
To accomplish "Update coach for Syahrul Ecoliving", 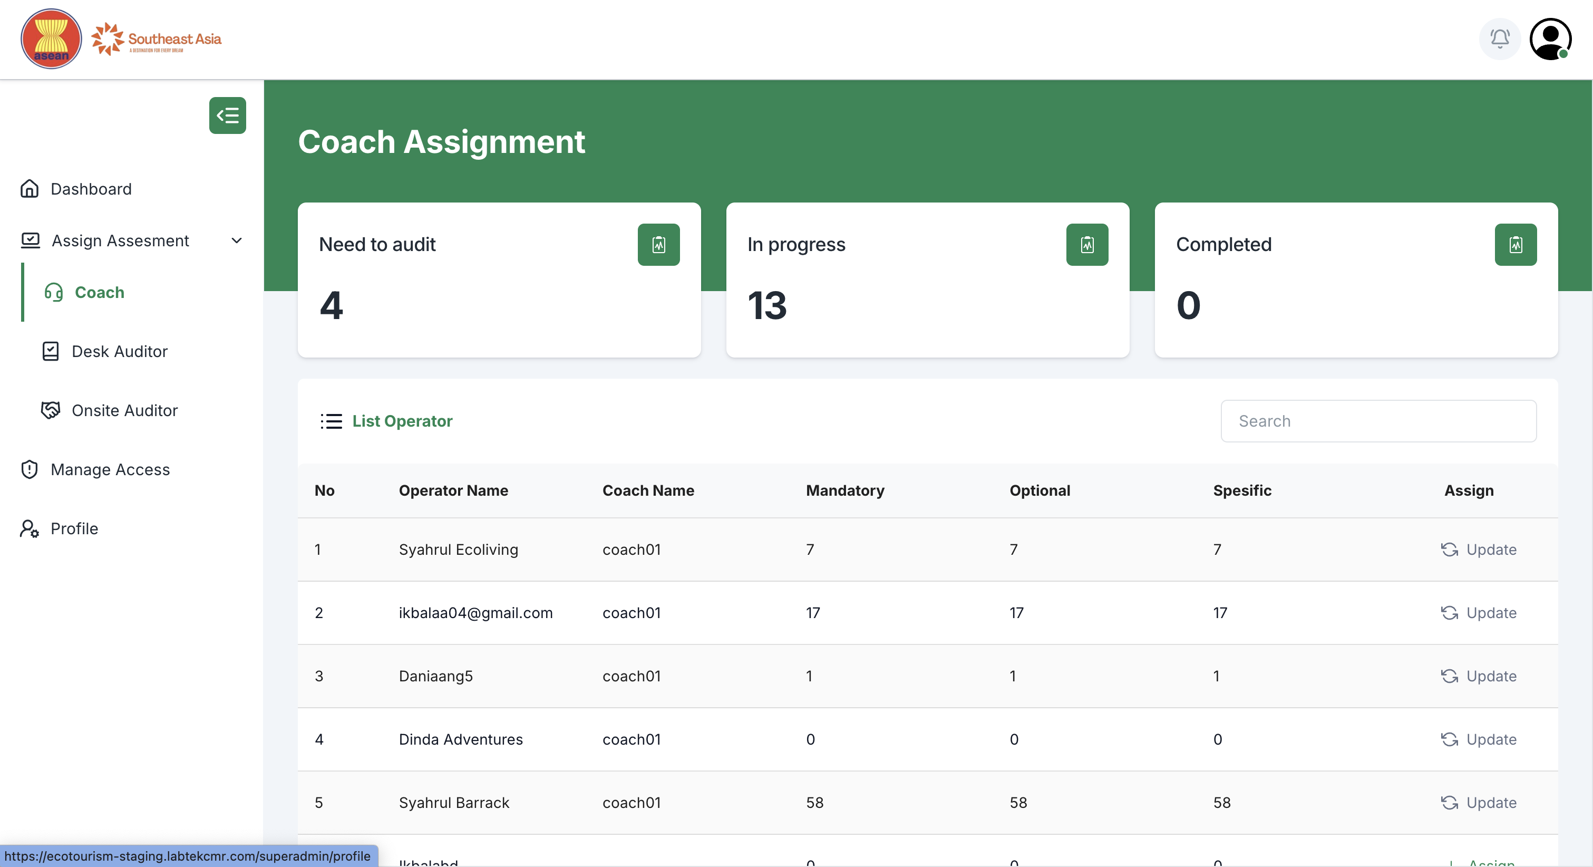I will click(1479, 550).
